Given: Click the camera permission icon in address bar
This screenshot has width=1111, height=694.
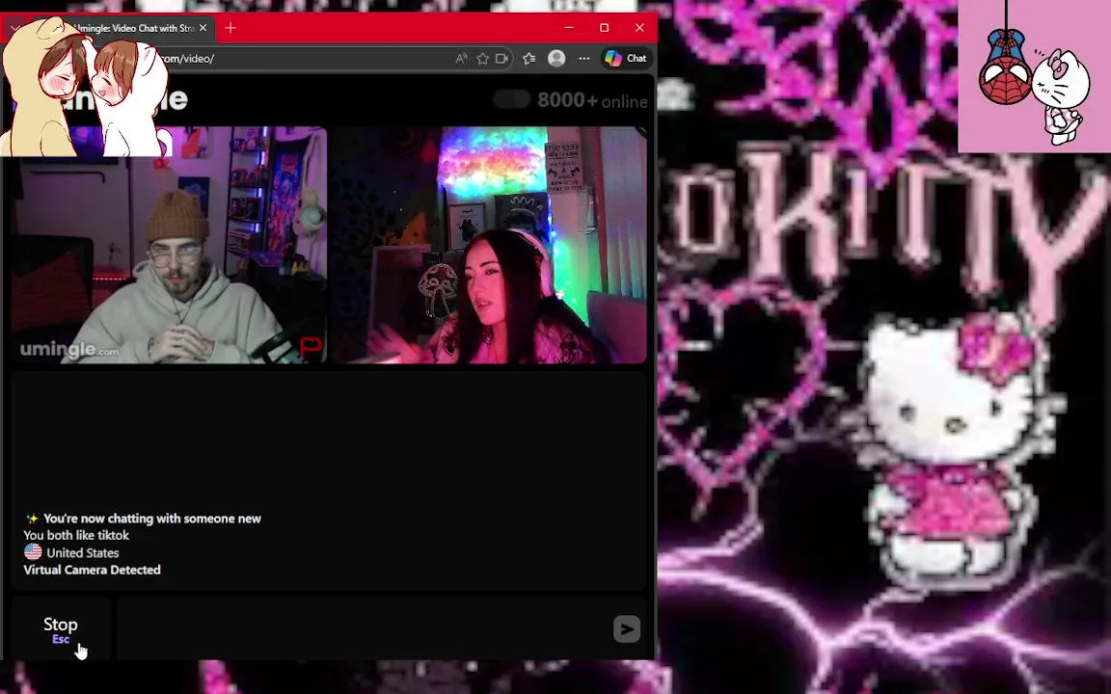Looking at the screenshot, I should point(502,59).
